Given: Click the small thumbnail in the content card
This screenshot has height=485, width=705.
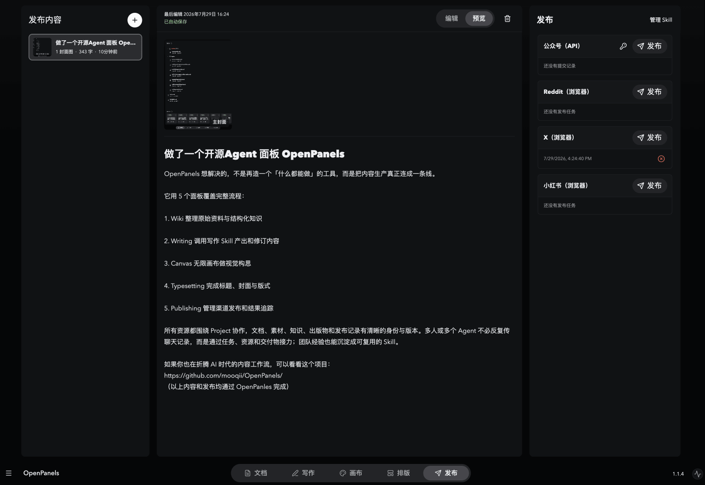Looking at the screenshot, I should [42, 47].
